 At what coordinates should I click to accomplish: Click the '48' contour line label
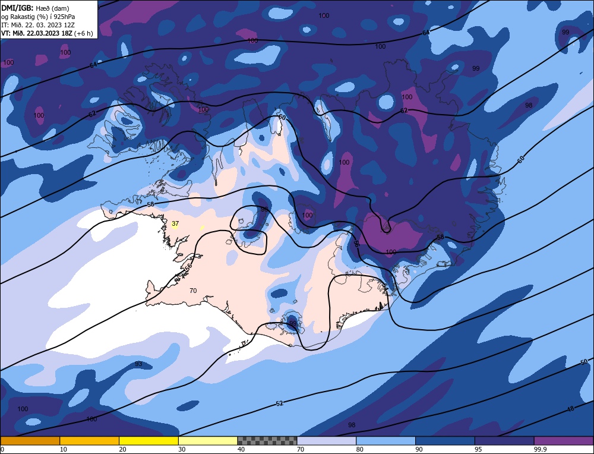(x=570, y=409)
